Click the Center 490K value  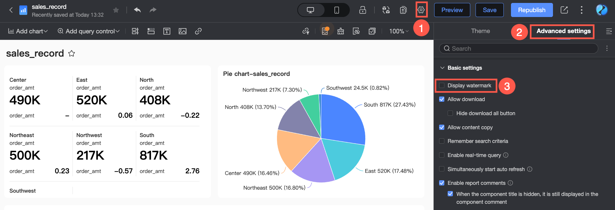(25, 100)
